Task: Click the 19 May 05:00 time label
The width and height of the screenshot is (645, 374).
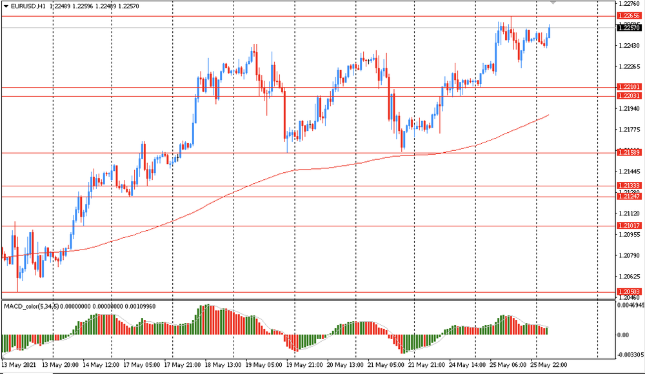Action: [x=264, y=365]
